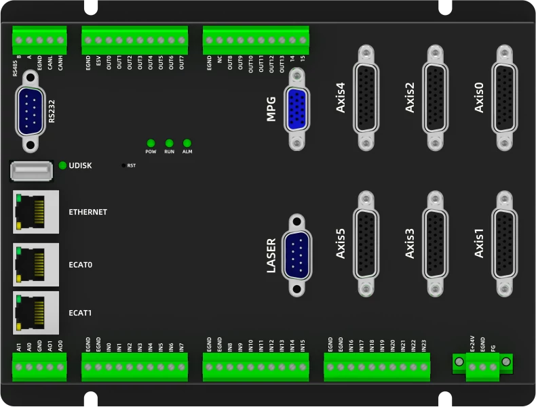Click the "RS485" label text

point(15,68)
